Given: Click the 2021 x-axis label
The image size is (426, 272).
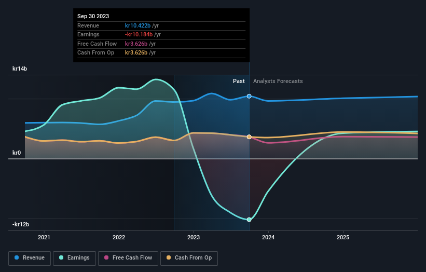Looking at the screenshot, I should (44, 237).
